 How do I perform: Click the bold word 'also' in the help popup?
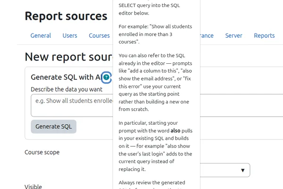point(175,130)
